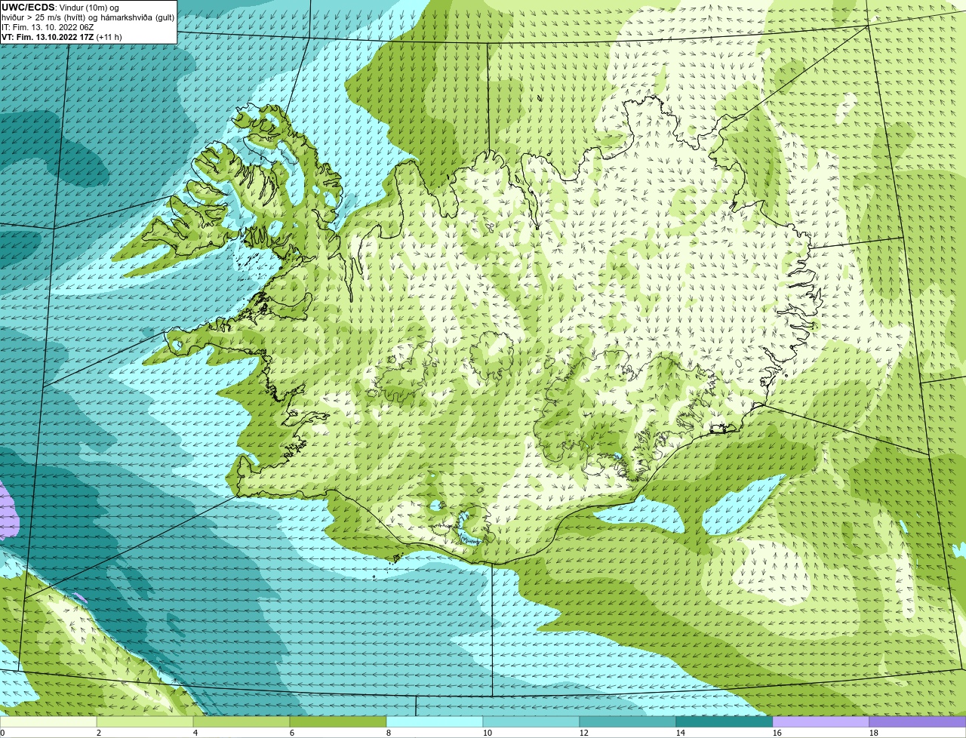Click the legend scale label '14'

681,733
